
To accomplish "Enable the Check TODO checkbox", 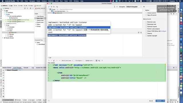I will pos(146,31).
